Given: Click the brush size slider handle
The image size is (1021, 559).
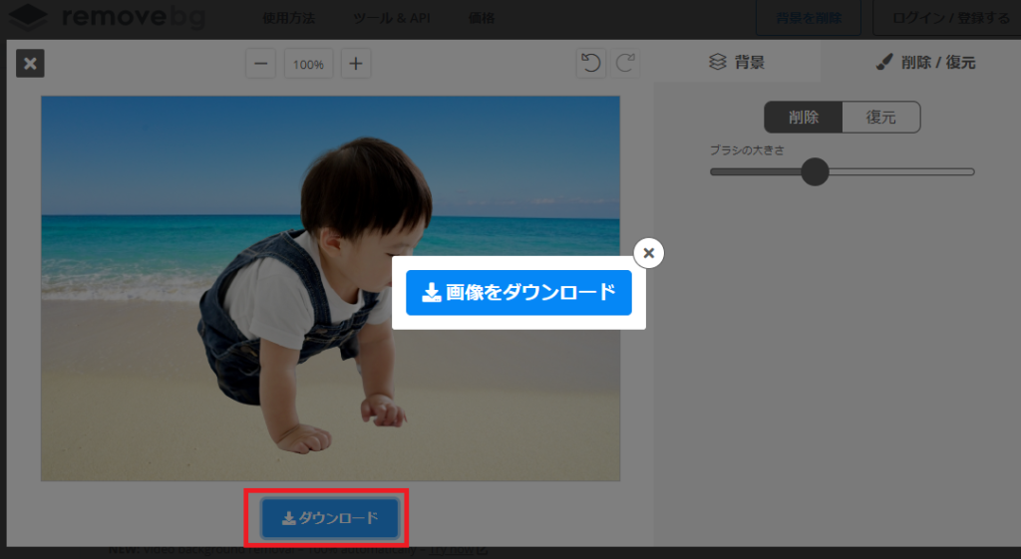Looking at the screenshot, I should pyautogui.click(x=815, y=171).
